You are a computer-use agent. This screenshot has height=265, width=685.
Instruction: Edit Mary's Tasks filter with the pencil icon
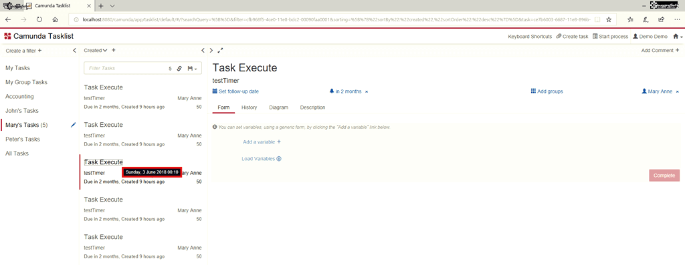tap(73, 125)
